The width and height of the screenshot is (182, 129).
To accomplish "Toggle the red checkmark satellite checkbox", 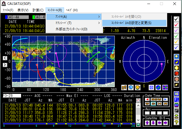I will pos(176,24).
